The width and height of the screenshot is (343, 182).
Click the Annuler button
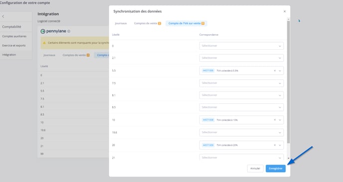coord(255,169)
